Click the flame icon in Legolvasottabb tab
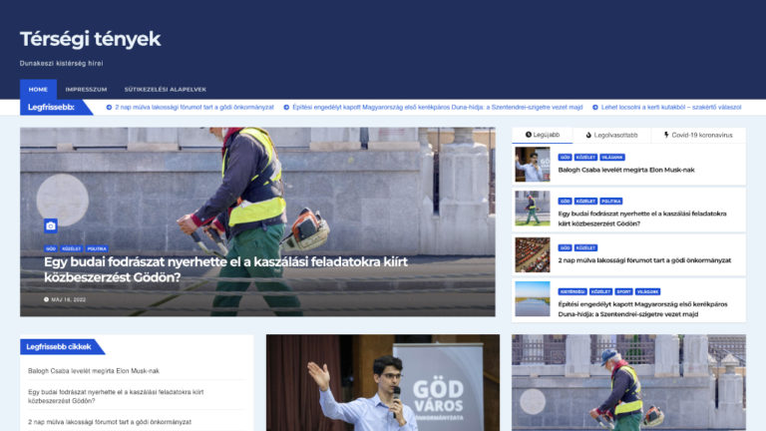The width and height of the screenshot is (766, 431). coord(588,135)
